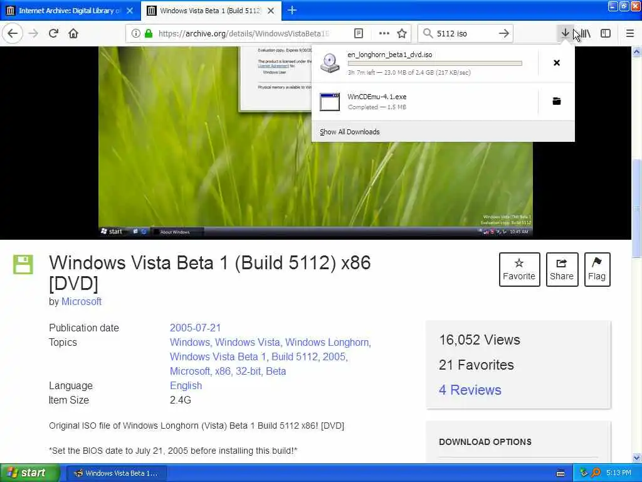Click the Share button
Viewport: 642px width, 482px height.
562,269
